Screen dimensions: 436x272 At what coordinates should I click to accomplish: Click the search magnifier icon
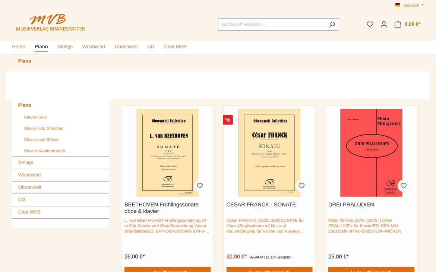click(332, 25)
